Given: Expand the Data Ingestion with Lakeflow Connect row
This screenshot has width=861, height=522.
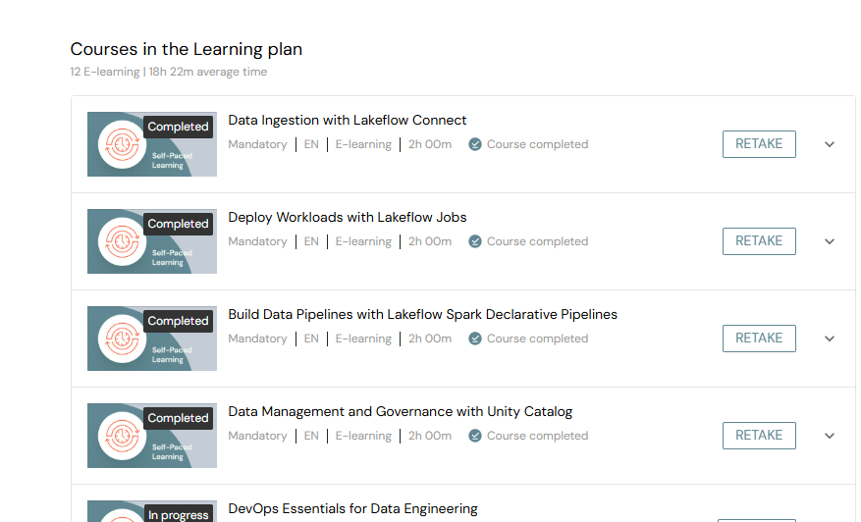Looking at the screenshot, I should click(x=830, y=144).
